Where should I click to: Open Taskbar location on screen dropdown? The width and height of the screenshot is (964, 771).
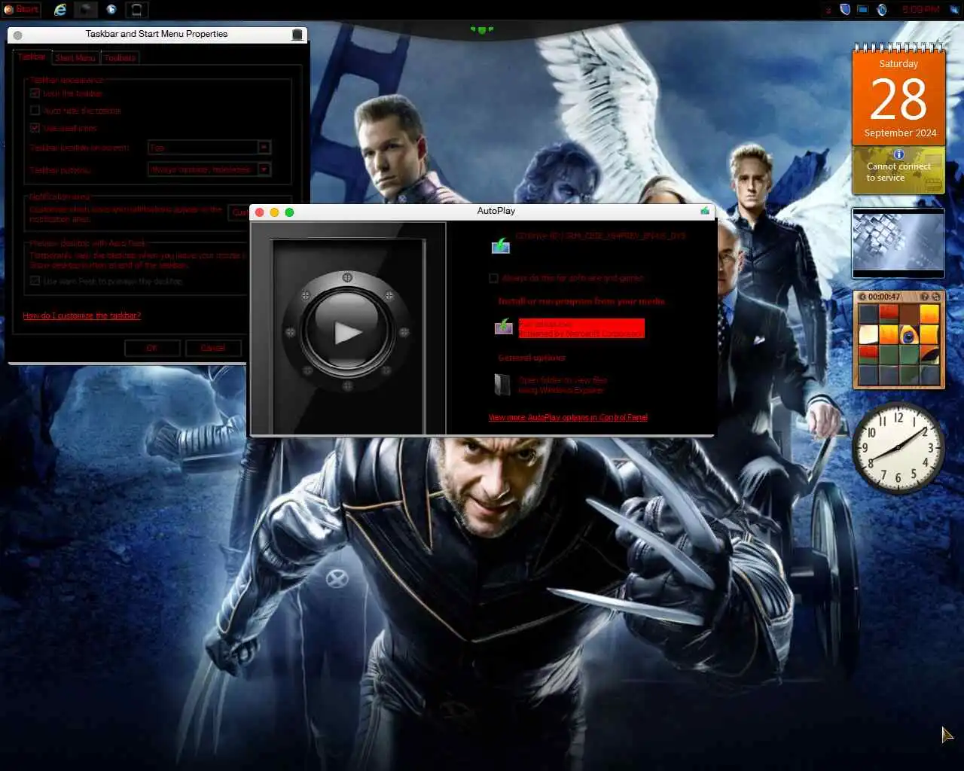209,148
